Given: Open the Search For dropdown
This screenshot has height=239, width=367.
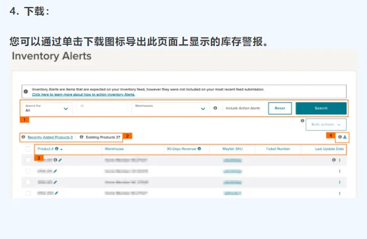Looking at the screenshot, I should [x=47, y=108].
